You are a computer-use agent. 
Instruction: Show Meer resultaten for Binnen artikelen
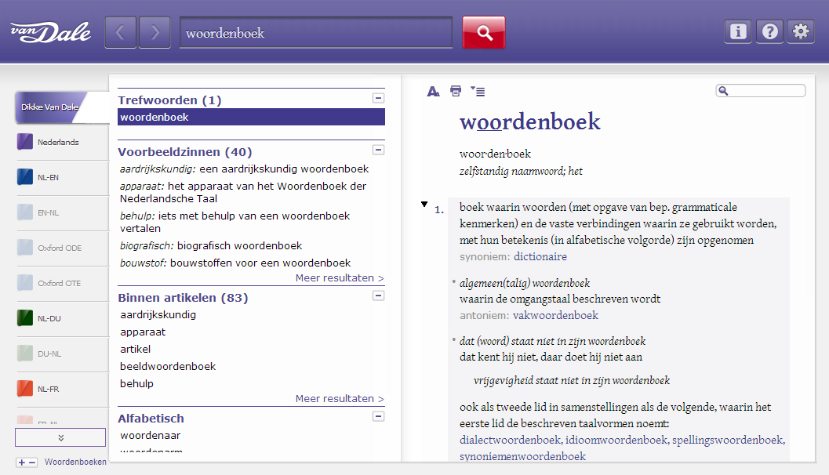tap(340, 399)
